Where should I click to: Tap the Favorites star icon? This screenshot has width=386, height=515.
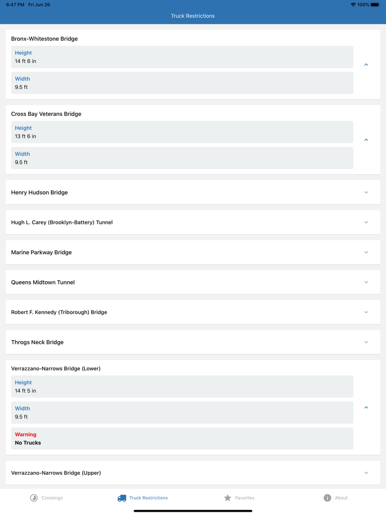click(x=227, y=498)
